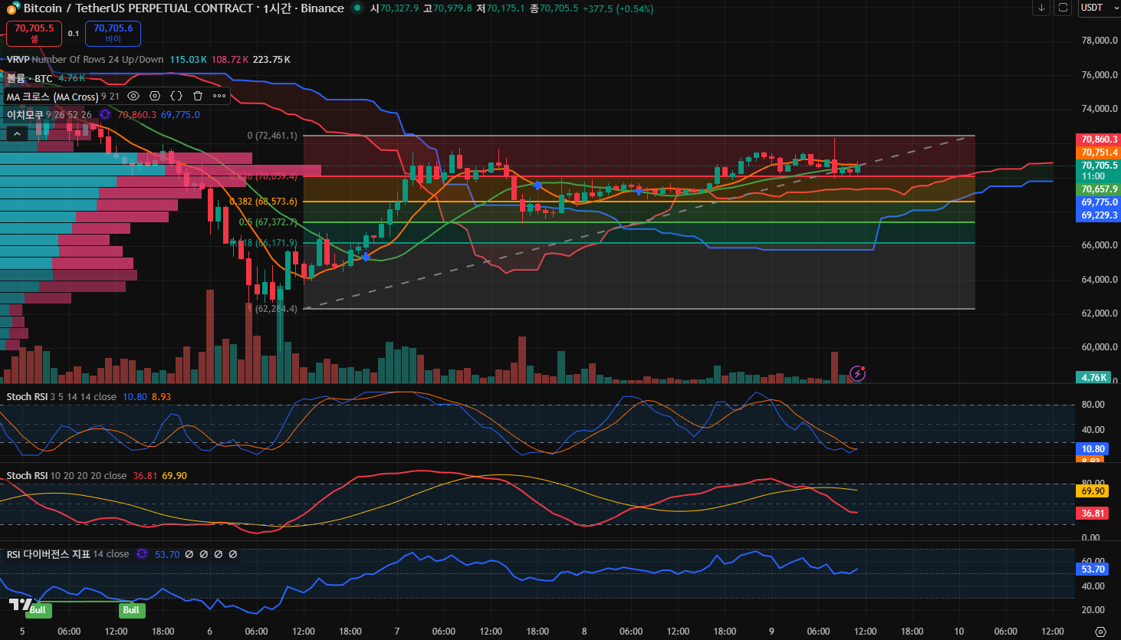Click the purple icon beside RSI divergence legend
The width and height of the screenshot is (1121, 640).
pyautogui.click(x=142, y=553)
